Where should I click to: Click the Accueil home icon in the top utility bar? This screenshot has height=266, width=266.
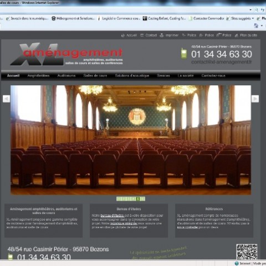coord(122,35)
